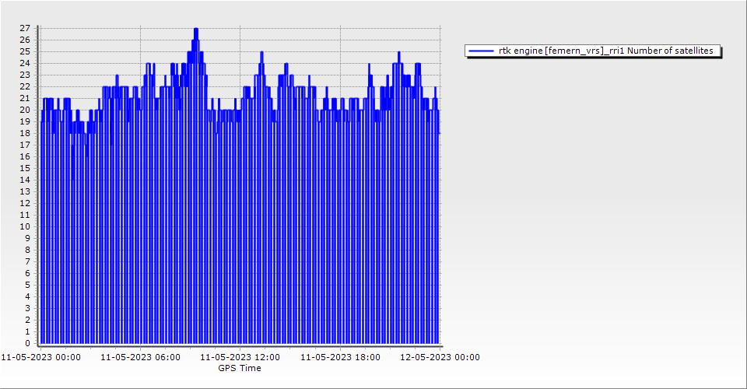The width and height of the screenshot is (747, 389).
Task: Click the y-axis value 0
Action: (x=28, y=343)
